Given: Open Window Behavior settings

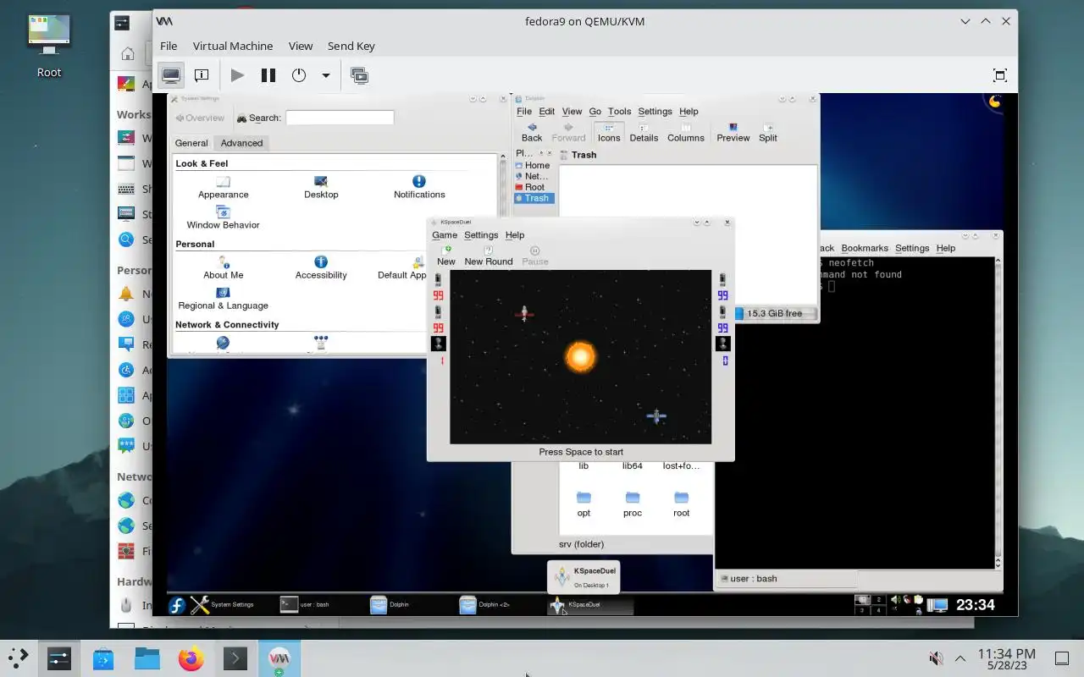Looking at the screenshot, I should point(223,217).
